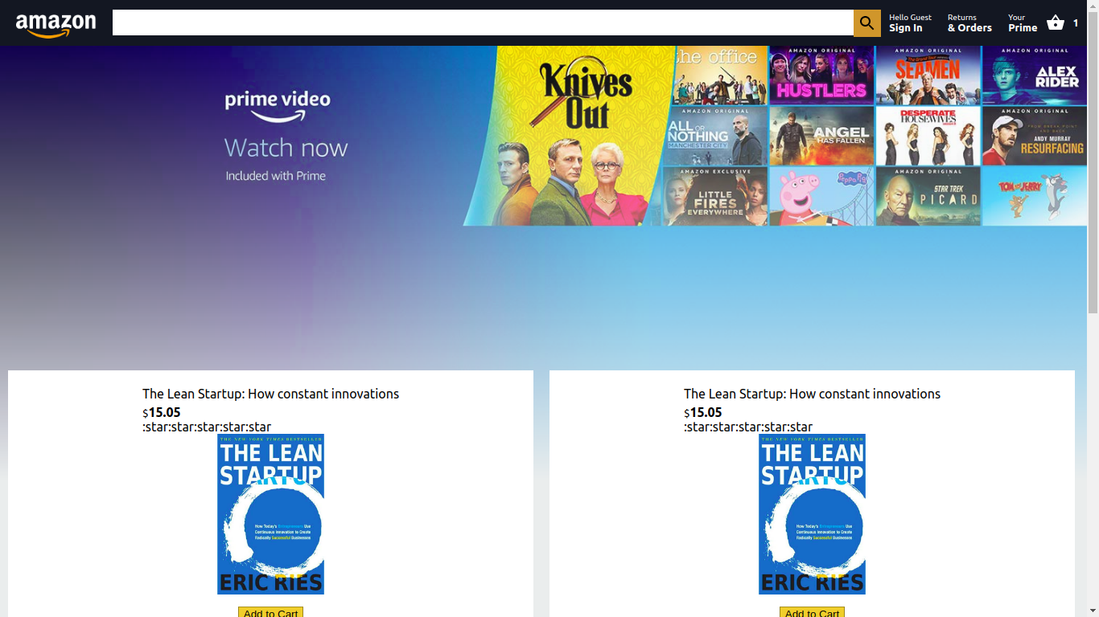Select the Hustlers banner tile
The width and height of the screenshot is (1099, 617).
click(x=821, y=76)
